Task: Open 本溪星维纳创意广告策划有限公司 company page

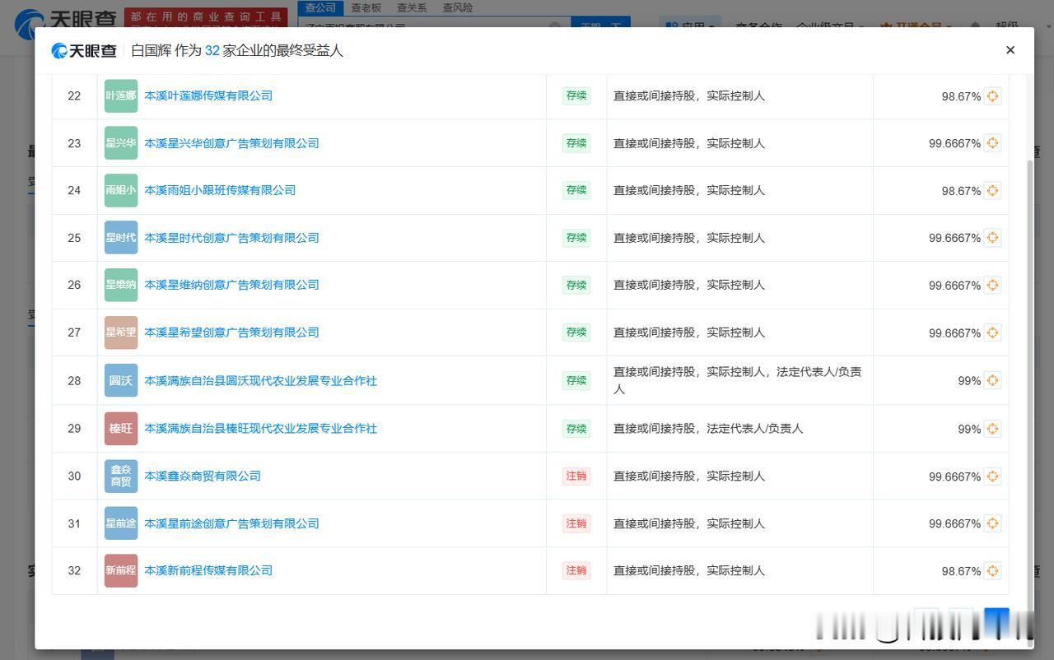Action: pyautogui.click(x=231, y=285)
